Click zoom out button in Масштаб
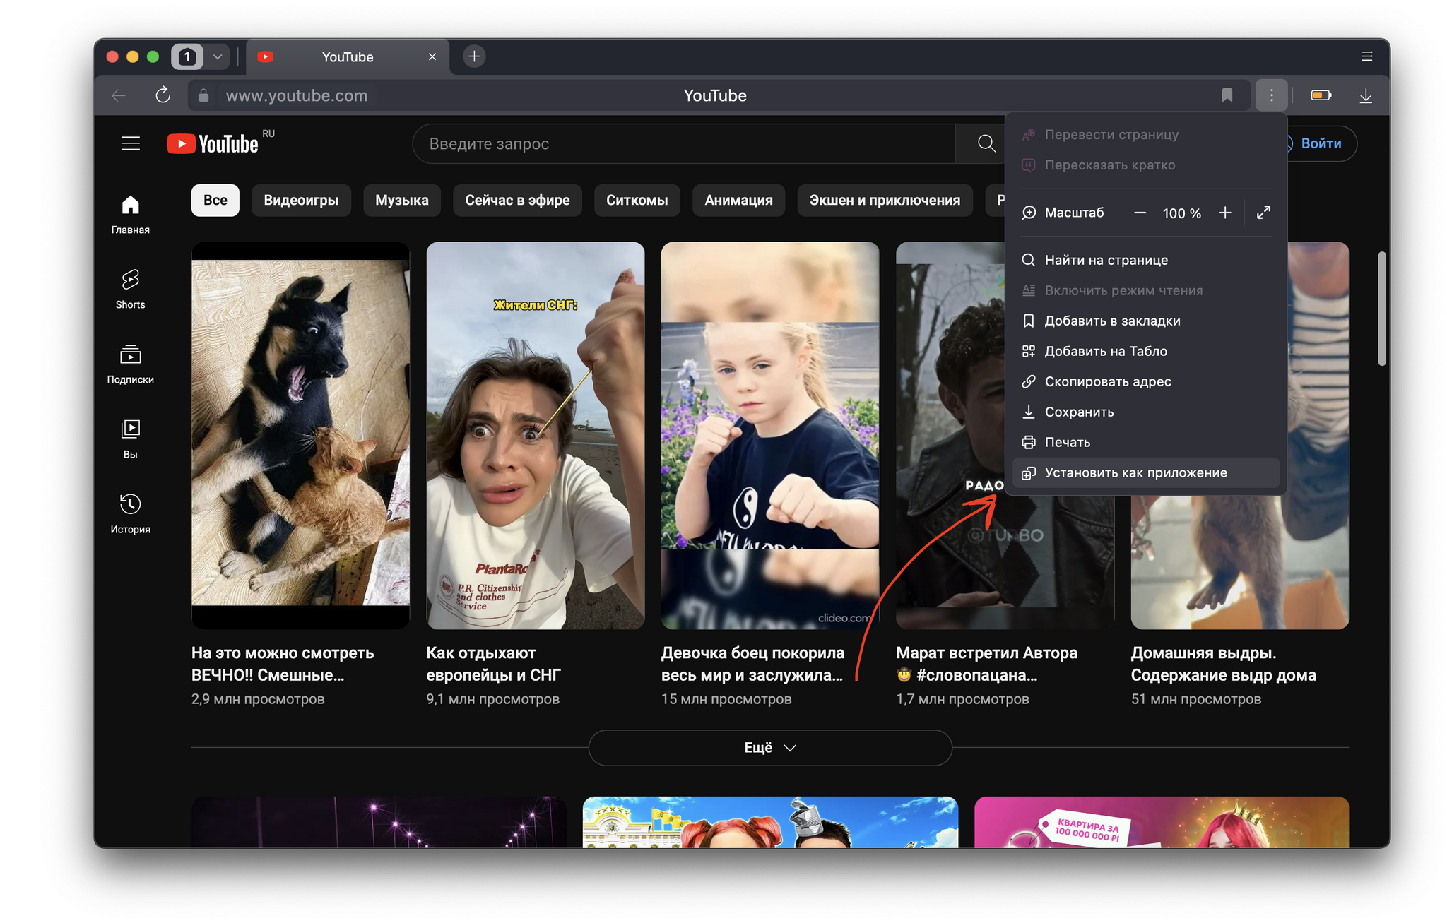 coord(1139,213)
